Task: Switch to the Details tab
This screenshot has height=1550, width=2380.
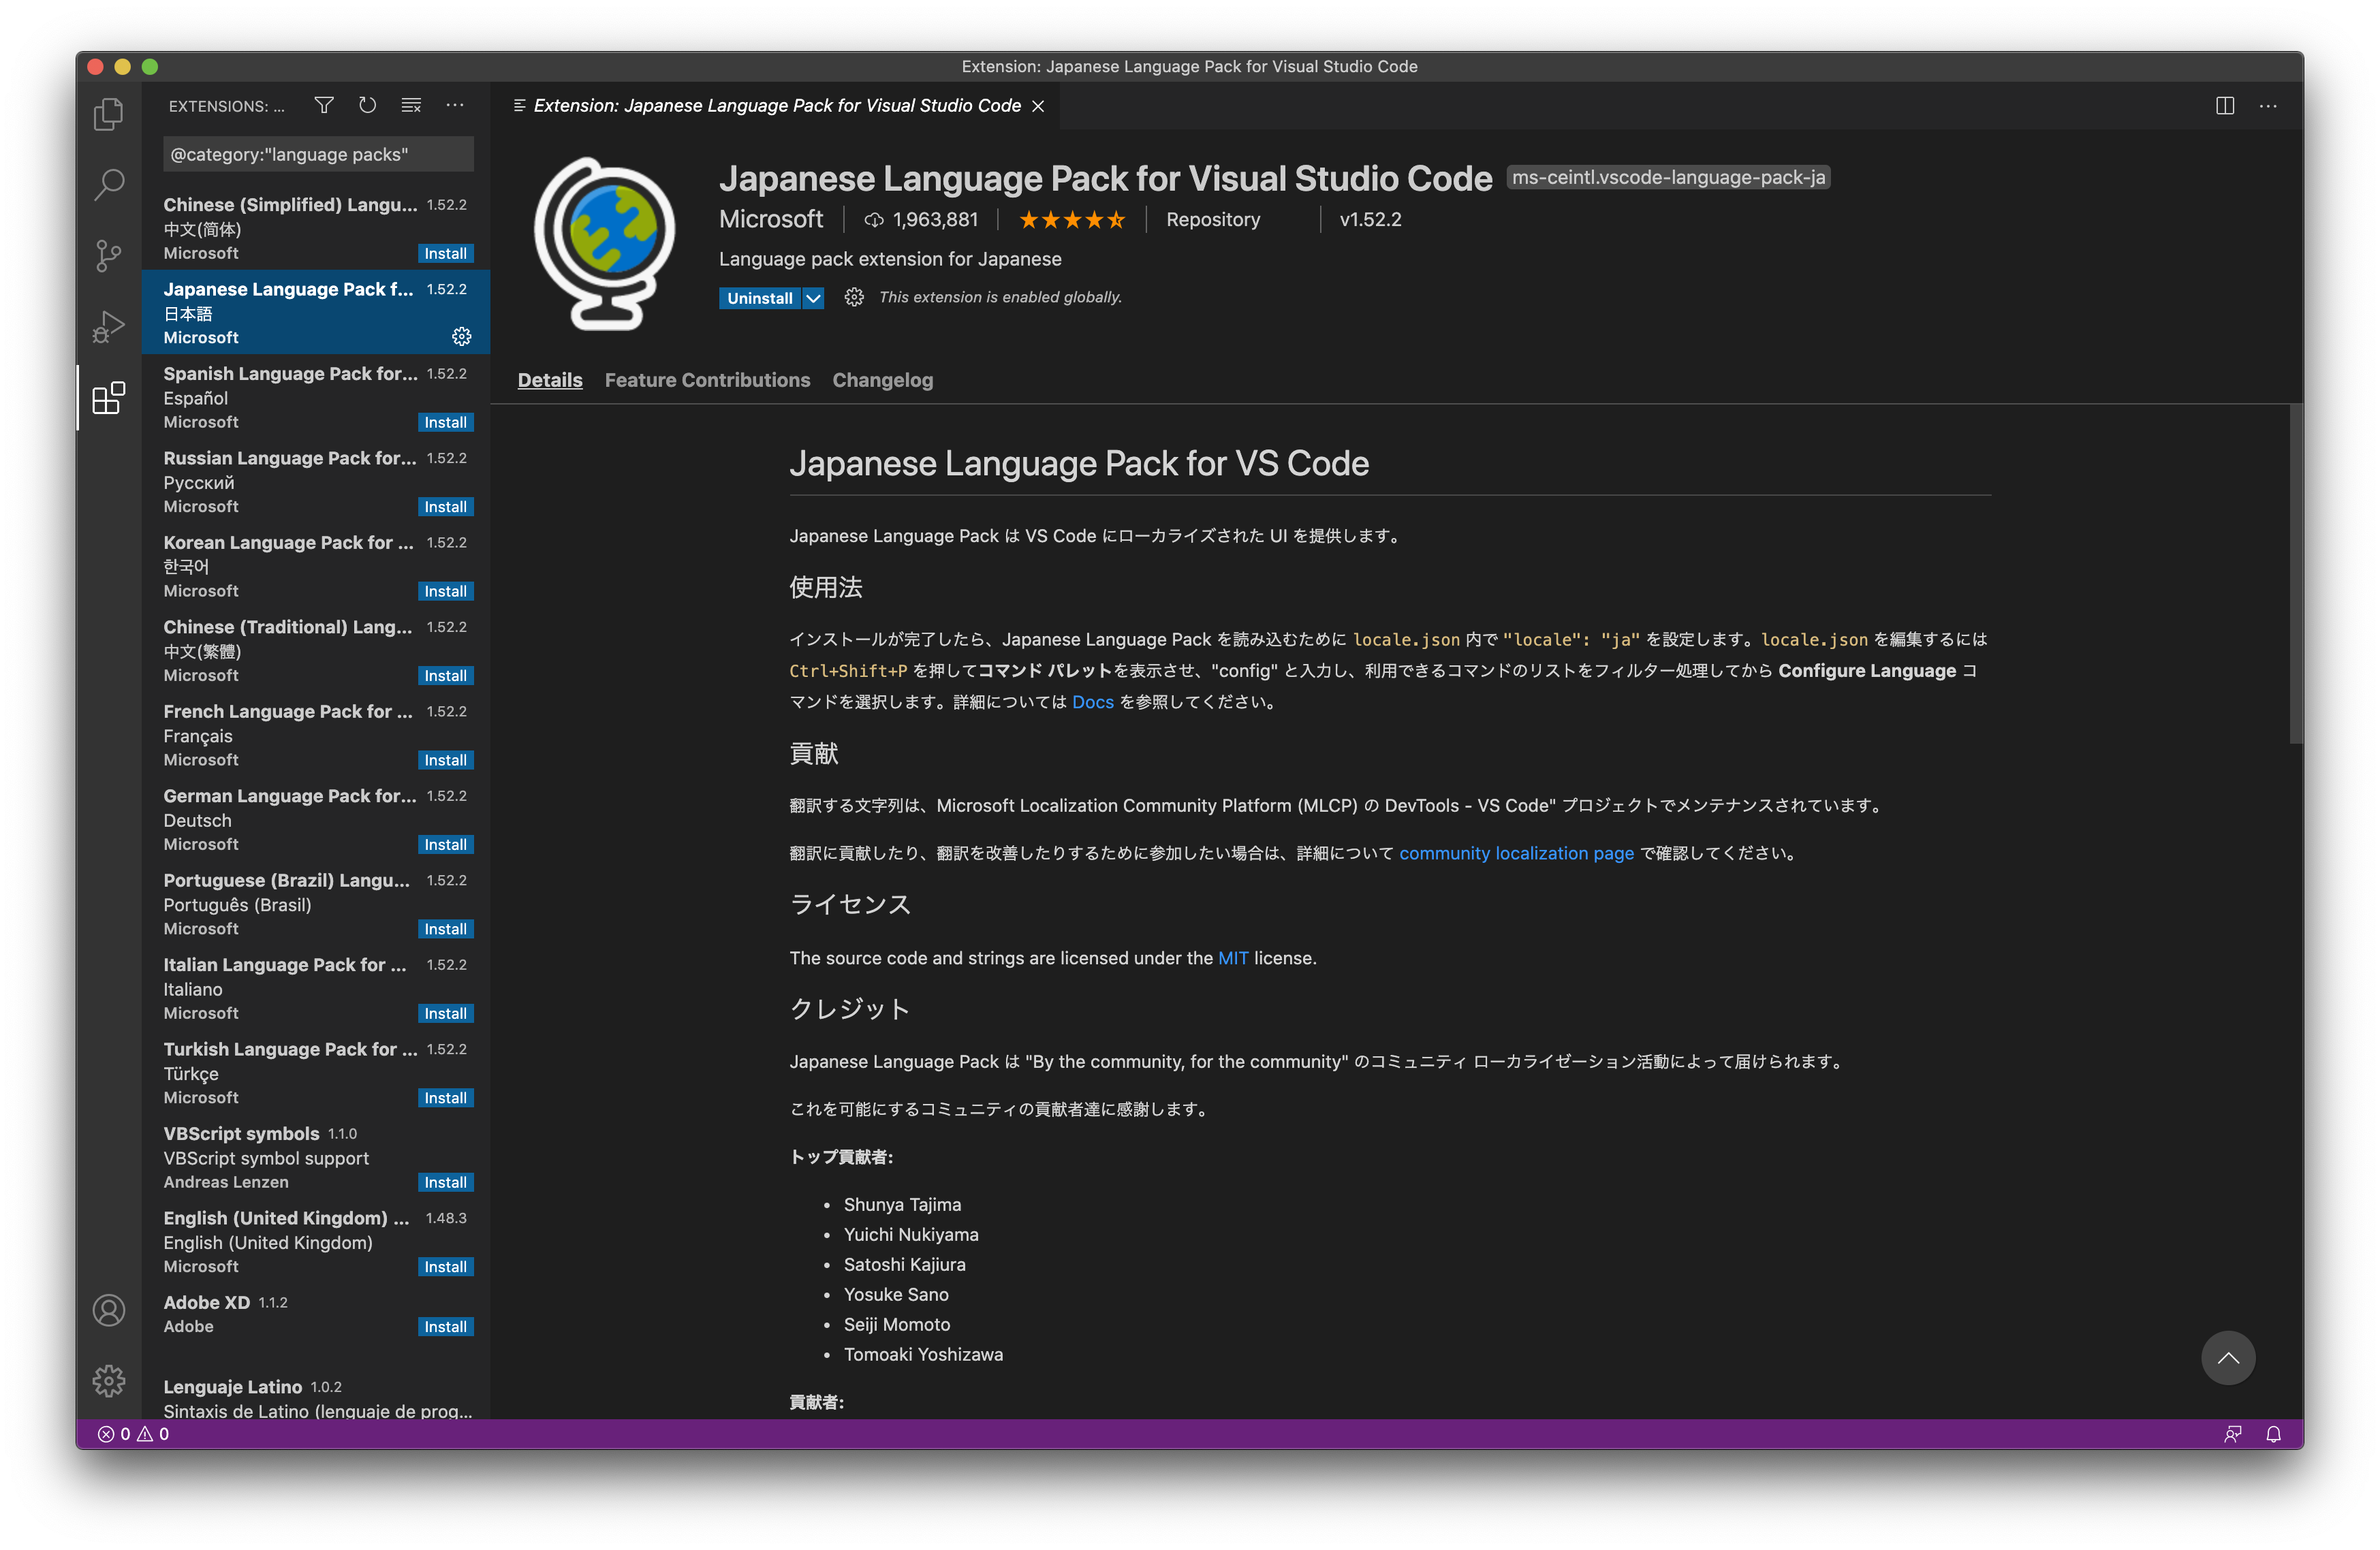Action: point(550,380)
